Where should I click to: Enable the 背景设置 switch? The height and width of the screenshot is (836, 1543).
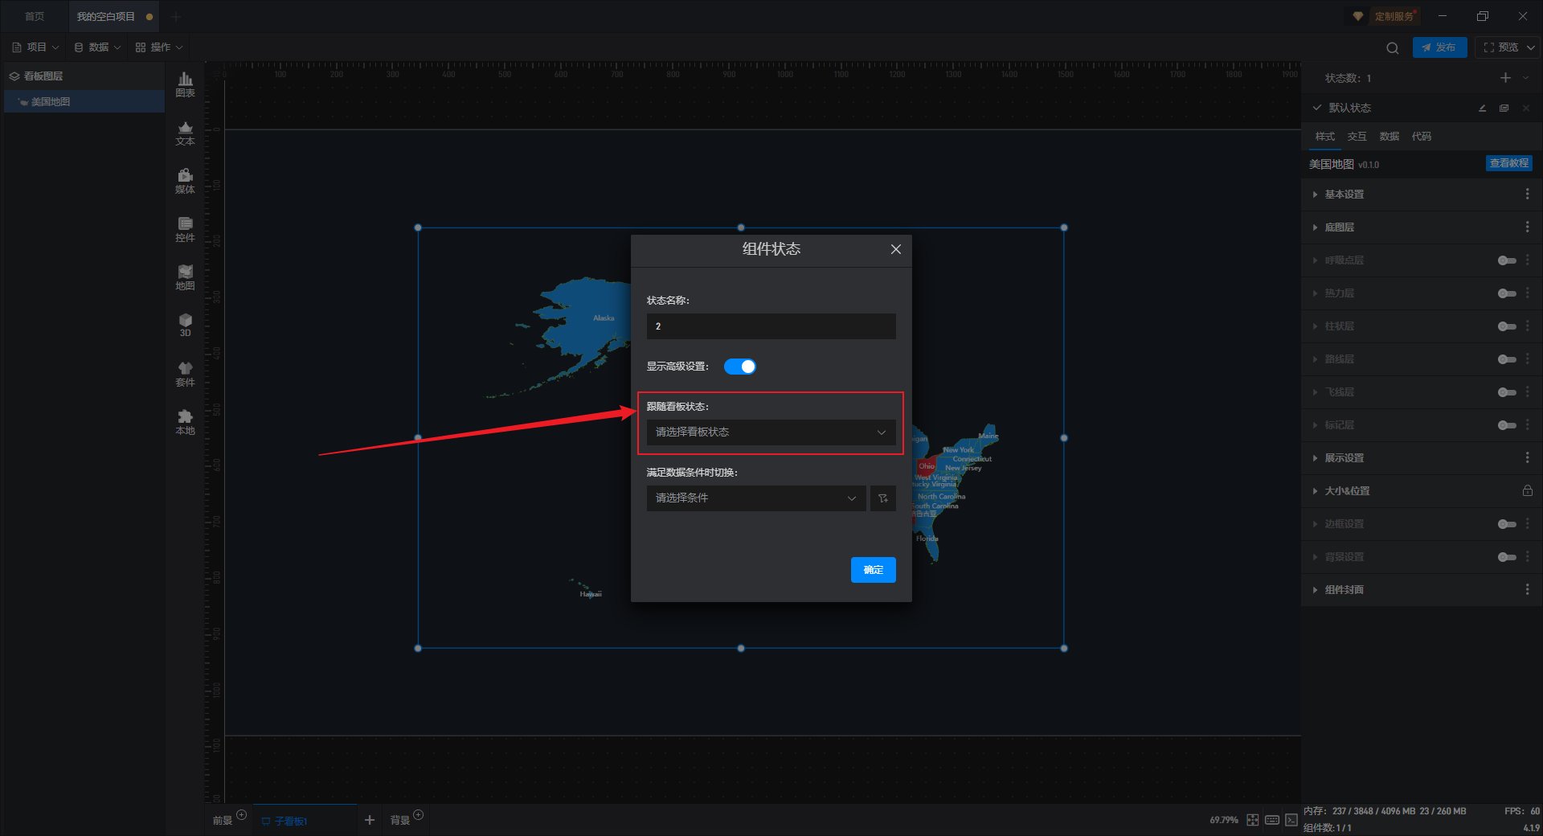click(1507, 557)
